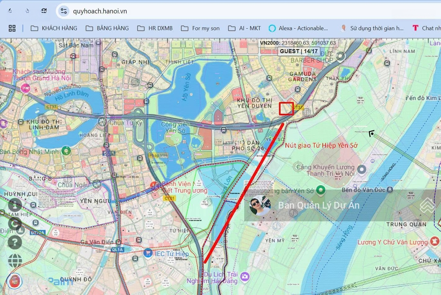The height and width of the screenshot is (295, 441).
Task: Open the question mark help button
Action: [x=15, y=242]
